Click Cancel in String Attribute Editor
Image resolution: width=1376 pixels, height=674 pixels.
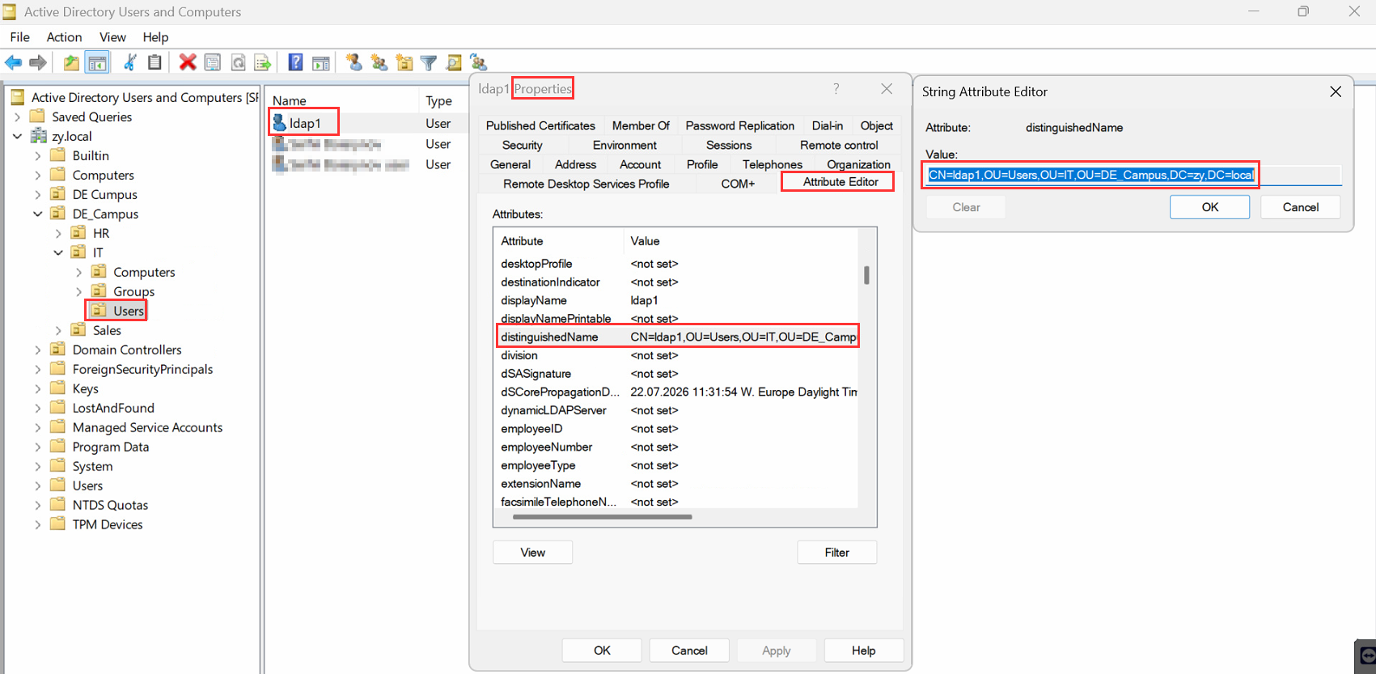1301,207
